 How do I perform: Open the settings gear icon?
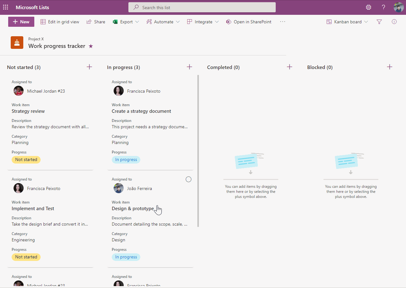(368, 7)
